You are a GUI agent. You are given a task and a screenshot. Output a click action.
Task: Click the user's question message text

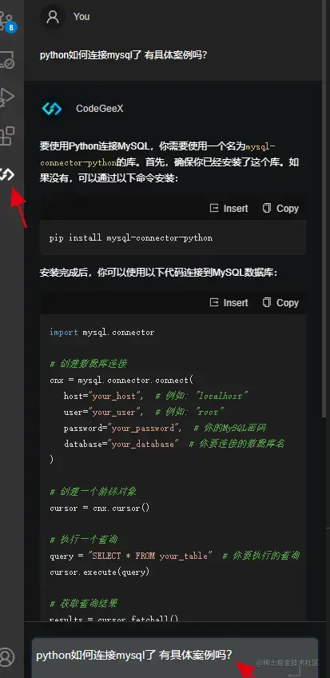pyautogui.click(x=124, y=55)
